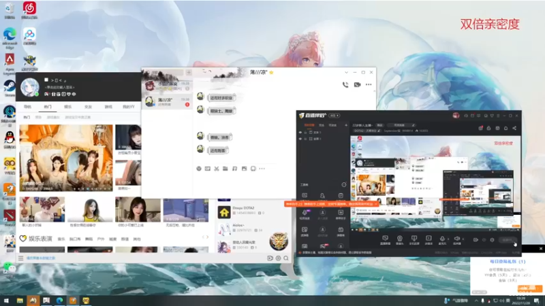Toggle lock icon of first source
Viewport: 545px width, 306px height.
(305, 132)
